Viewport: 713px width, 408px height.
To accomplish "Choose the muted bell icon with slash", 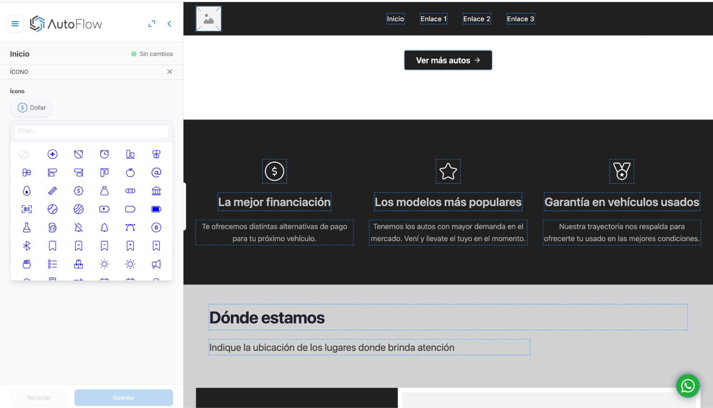I will [78, 227].
